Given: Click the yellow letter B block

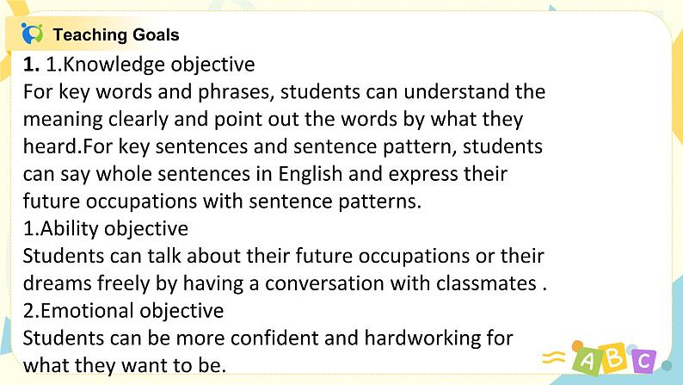Looking at the screenshot, I should click(614, 358).
